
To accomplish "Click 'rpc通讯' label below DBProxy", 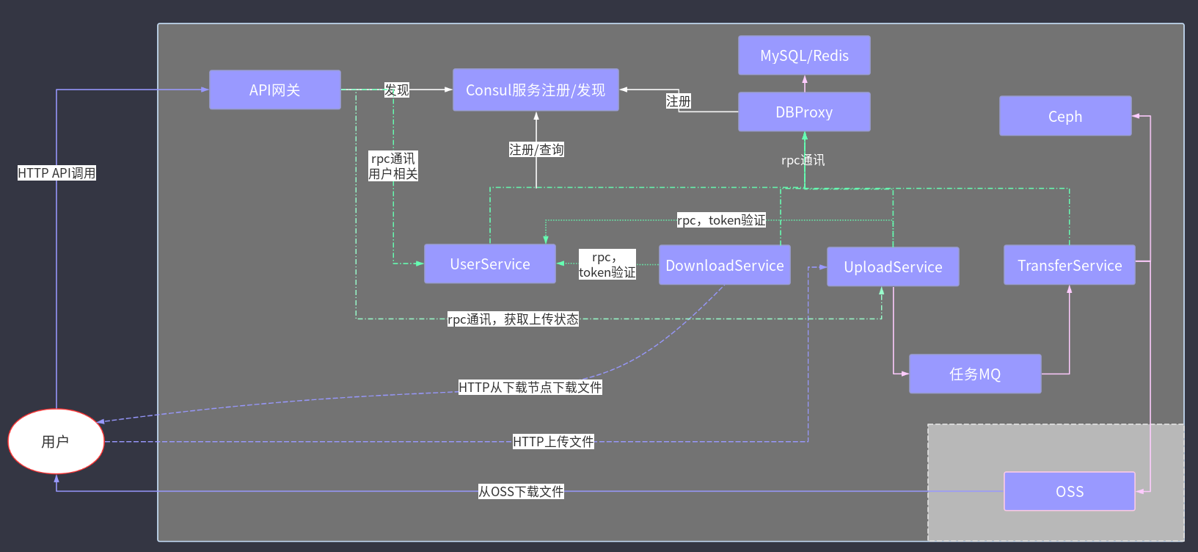I will click(x=803, y=160).
